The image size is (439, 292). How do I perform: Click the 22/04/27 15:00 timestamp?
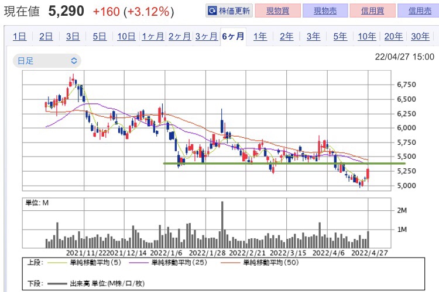(404, 57)
